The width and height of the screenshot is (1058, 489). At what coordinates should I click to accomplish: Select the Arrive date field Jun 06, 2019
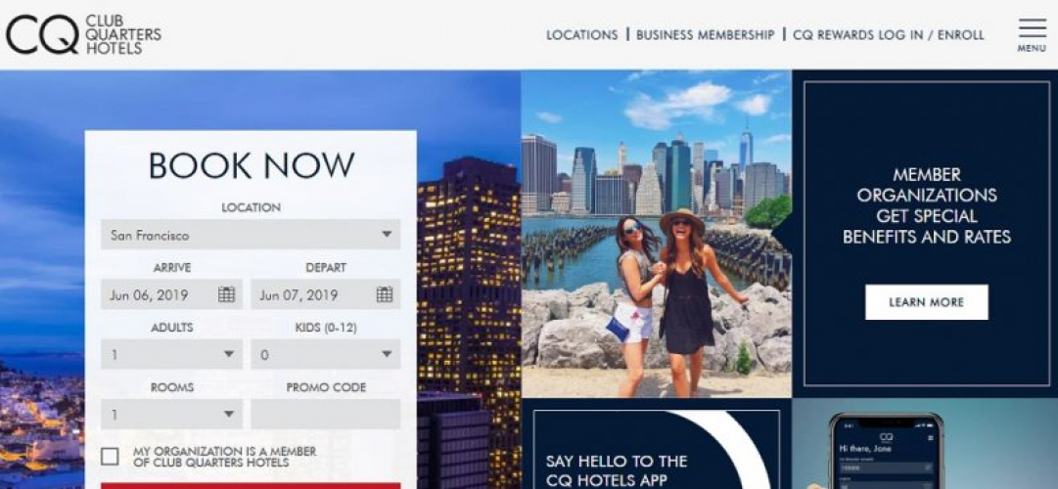tap(171, 294)
